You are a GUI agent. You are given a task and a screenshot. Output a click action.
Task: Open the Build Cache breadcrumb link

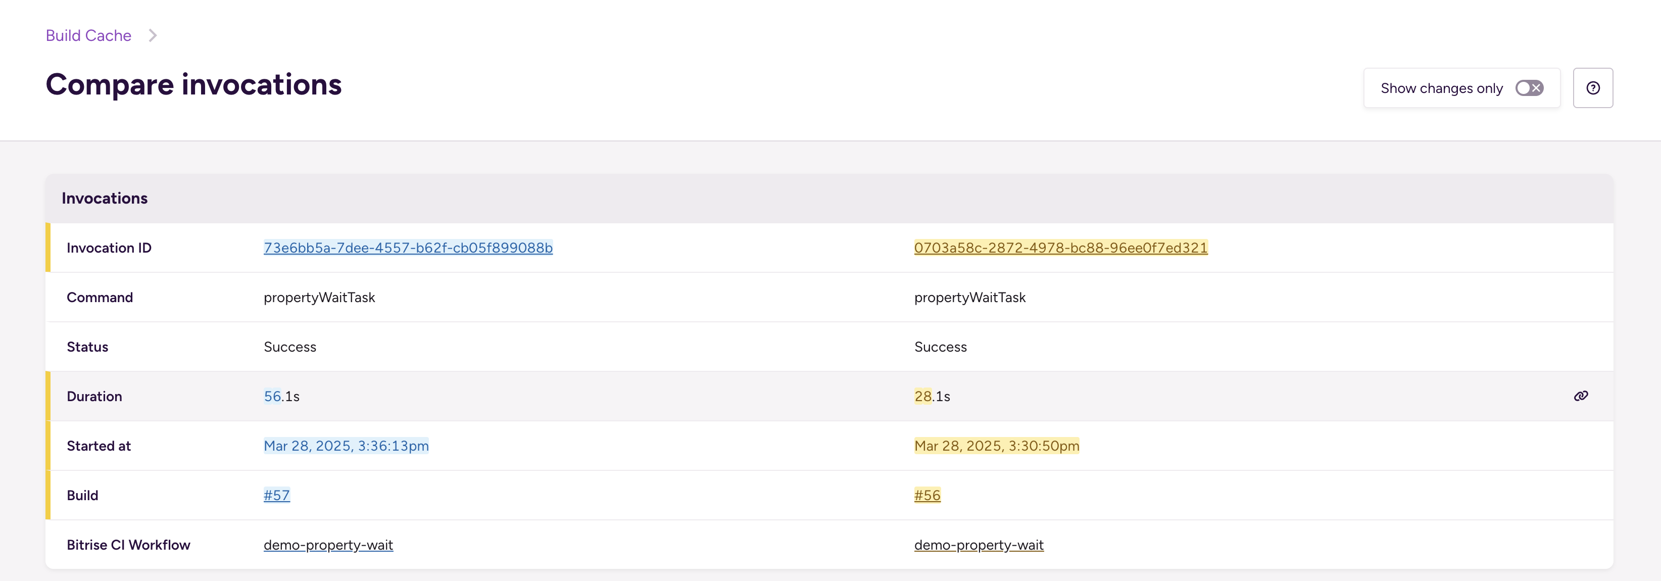[88, 35]
